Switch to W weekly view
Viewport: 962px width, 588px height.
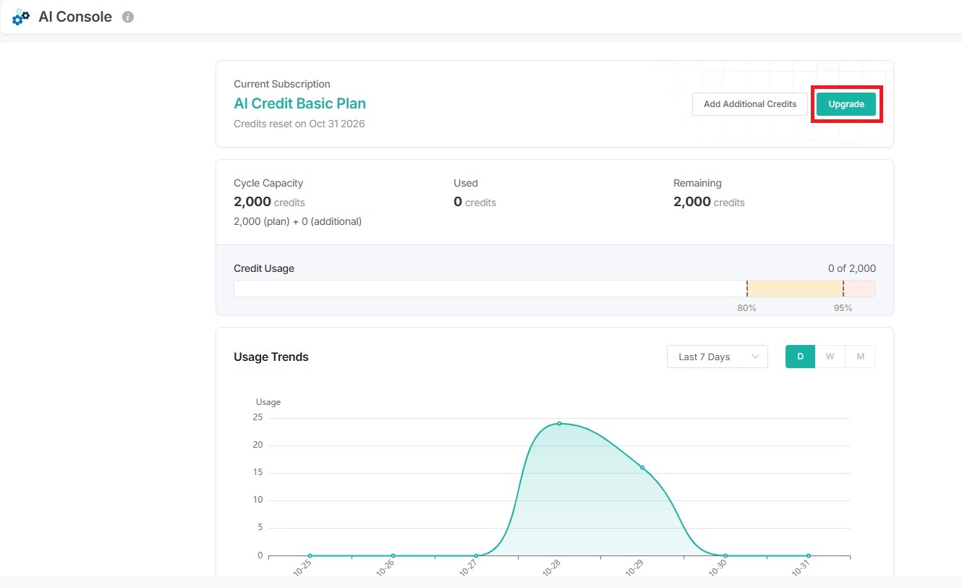click(x=830, y=357)
